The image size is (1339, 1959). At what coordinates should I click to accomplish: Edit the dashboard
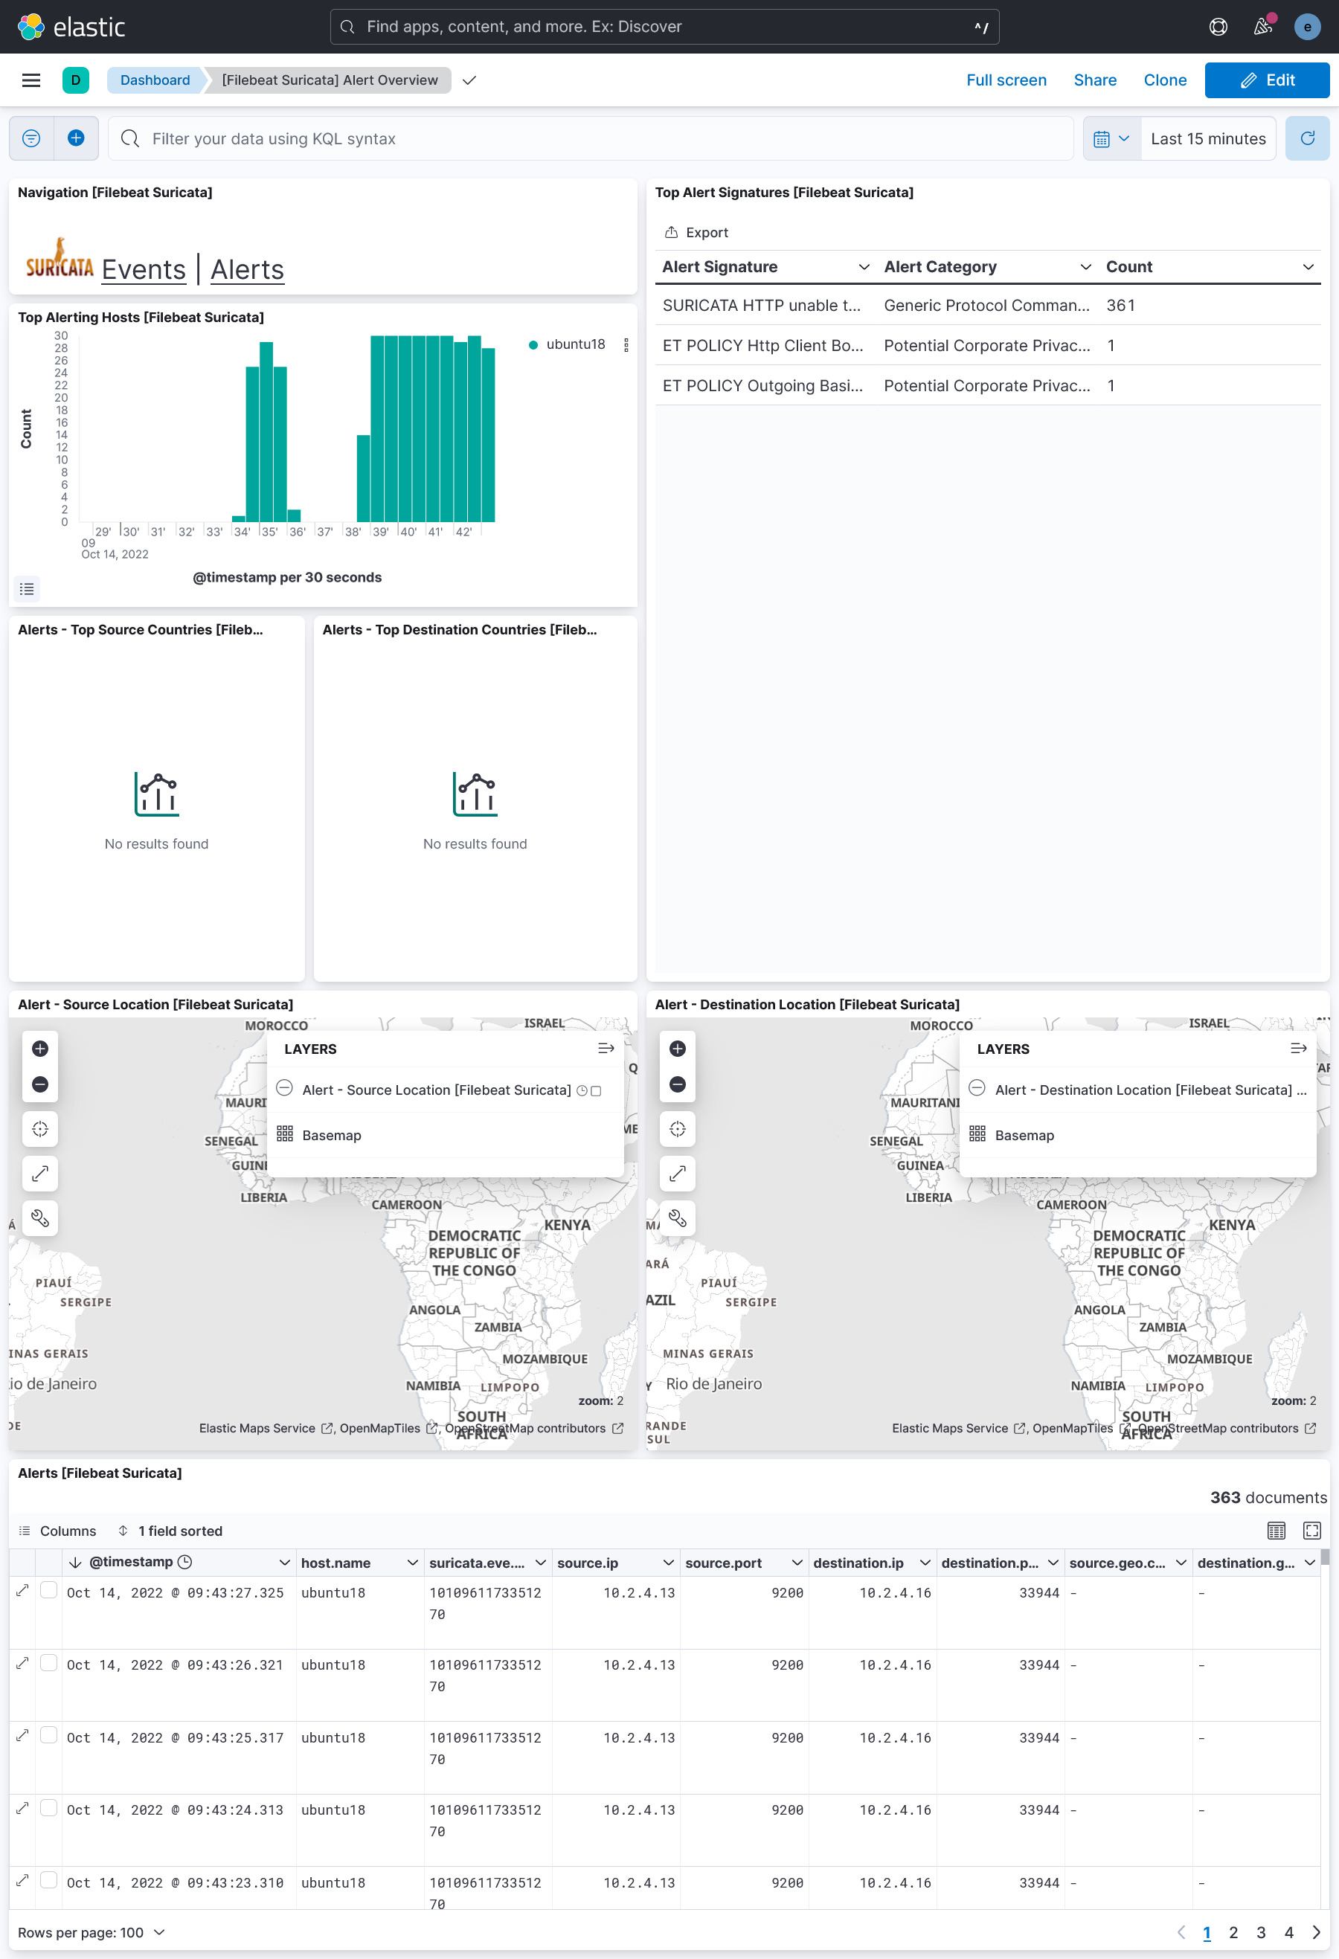click(1267, 80)
